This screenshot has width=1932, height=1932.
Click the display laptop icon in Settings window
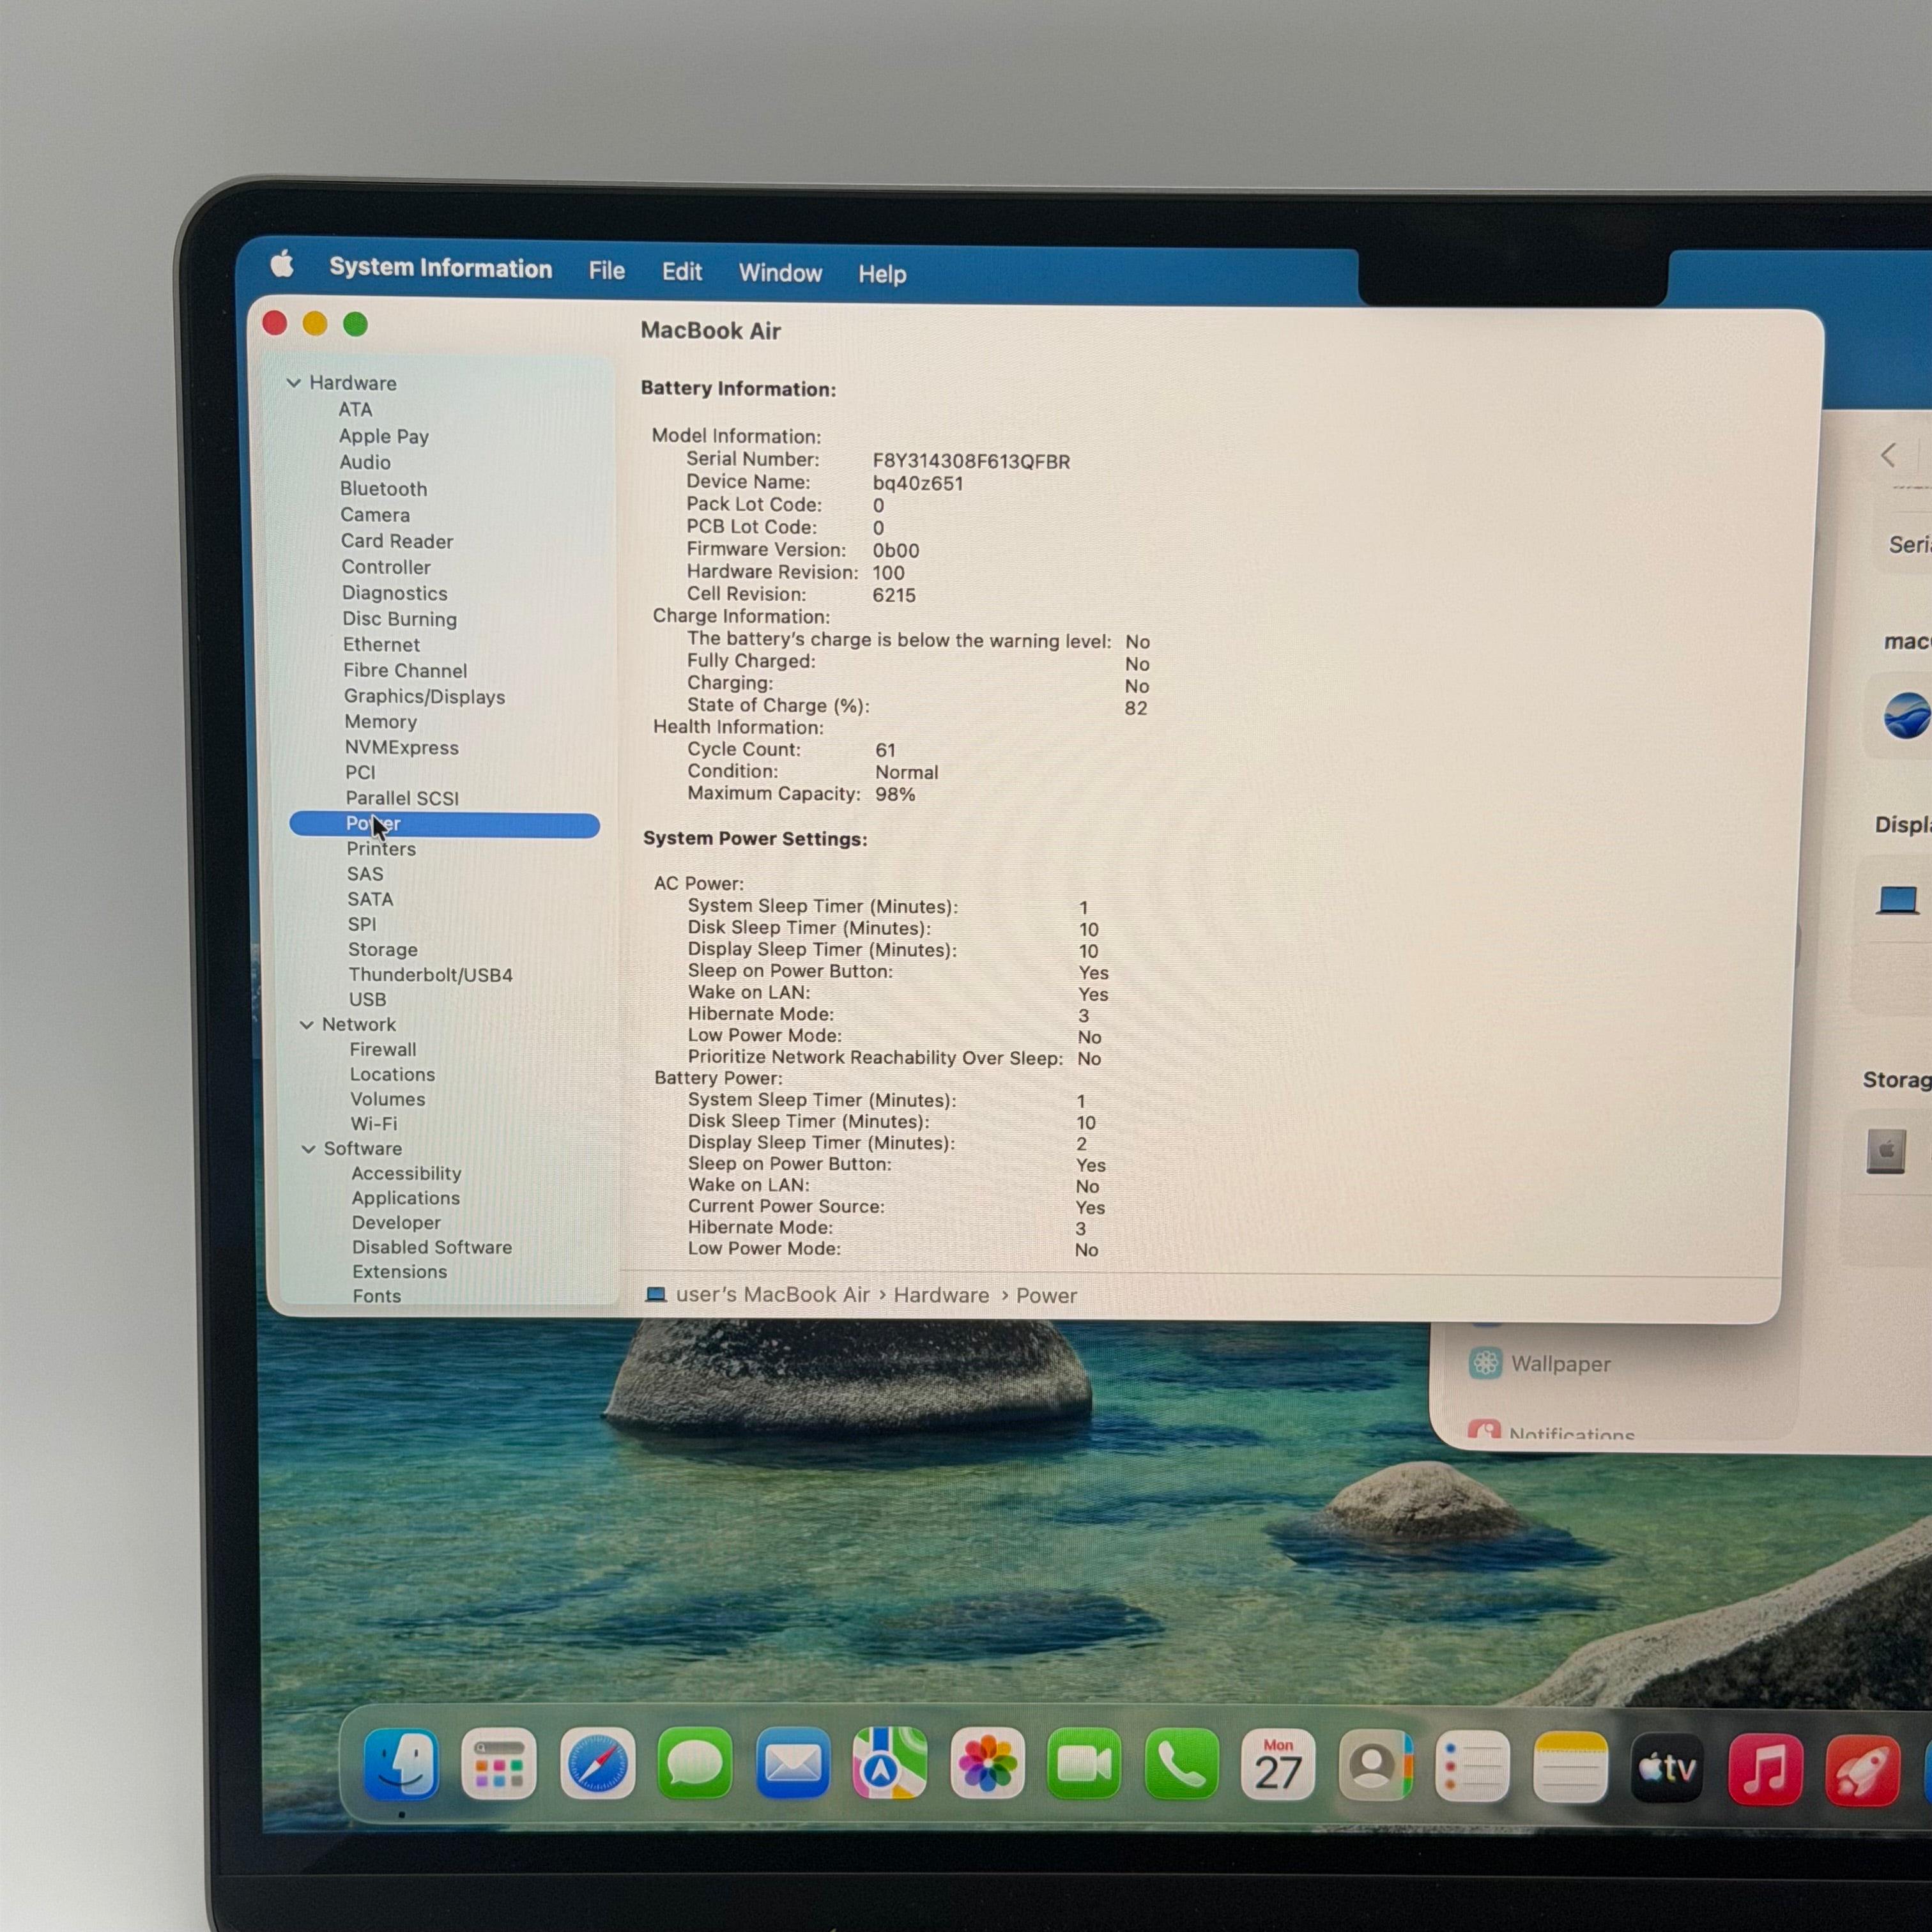coord(1898,900)
